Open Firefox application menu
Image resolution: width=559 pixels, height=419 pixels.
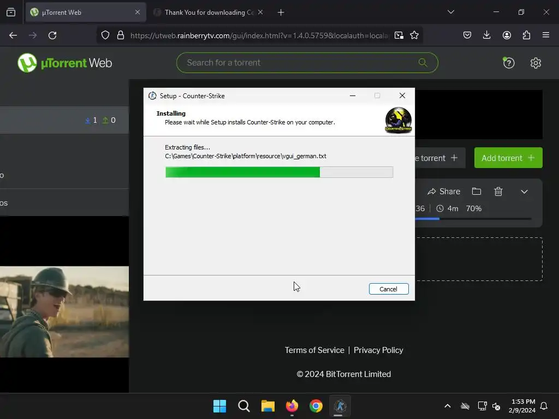(546, 35)
